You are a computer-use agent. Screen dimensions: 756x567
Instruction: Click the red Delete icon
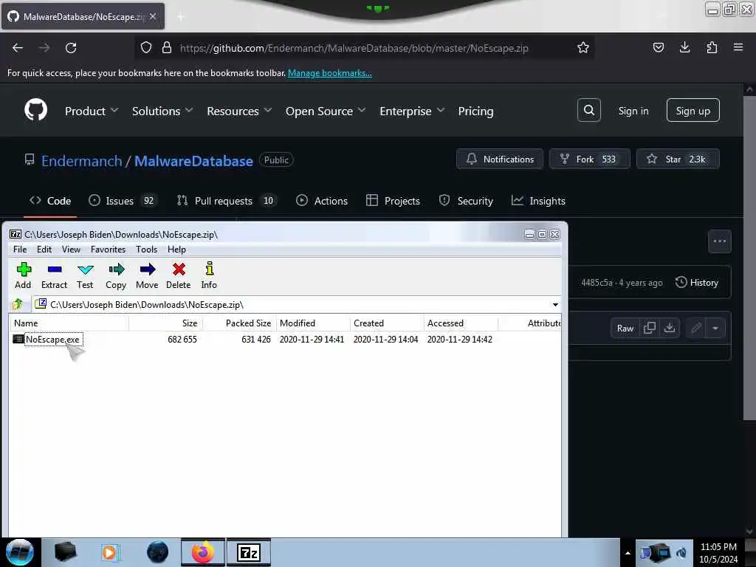[179, 276]
